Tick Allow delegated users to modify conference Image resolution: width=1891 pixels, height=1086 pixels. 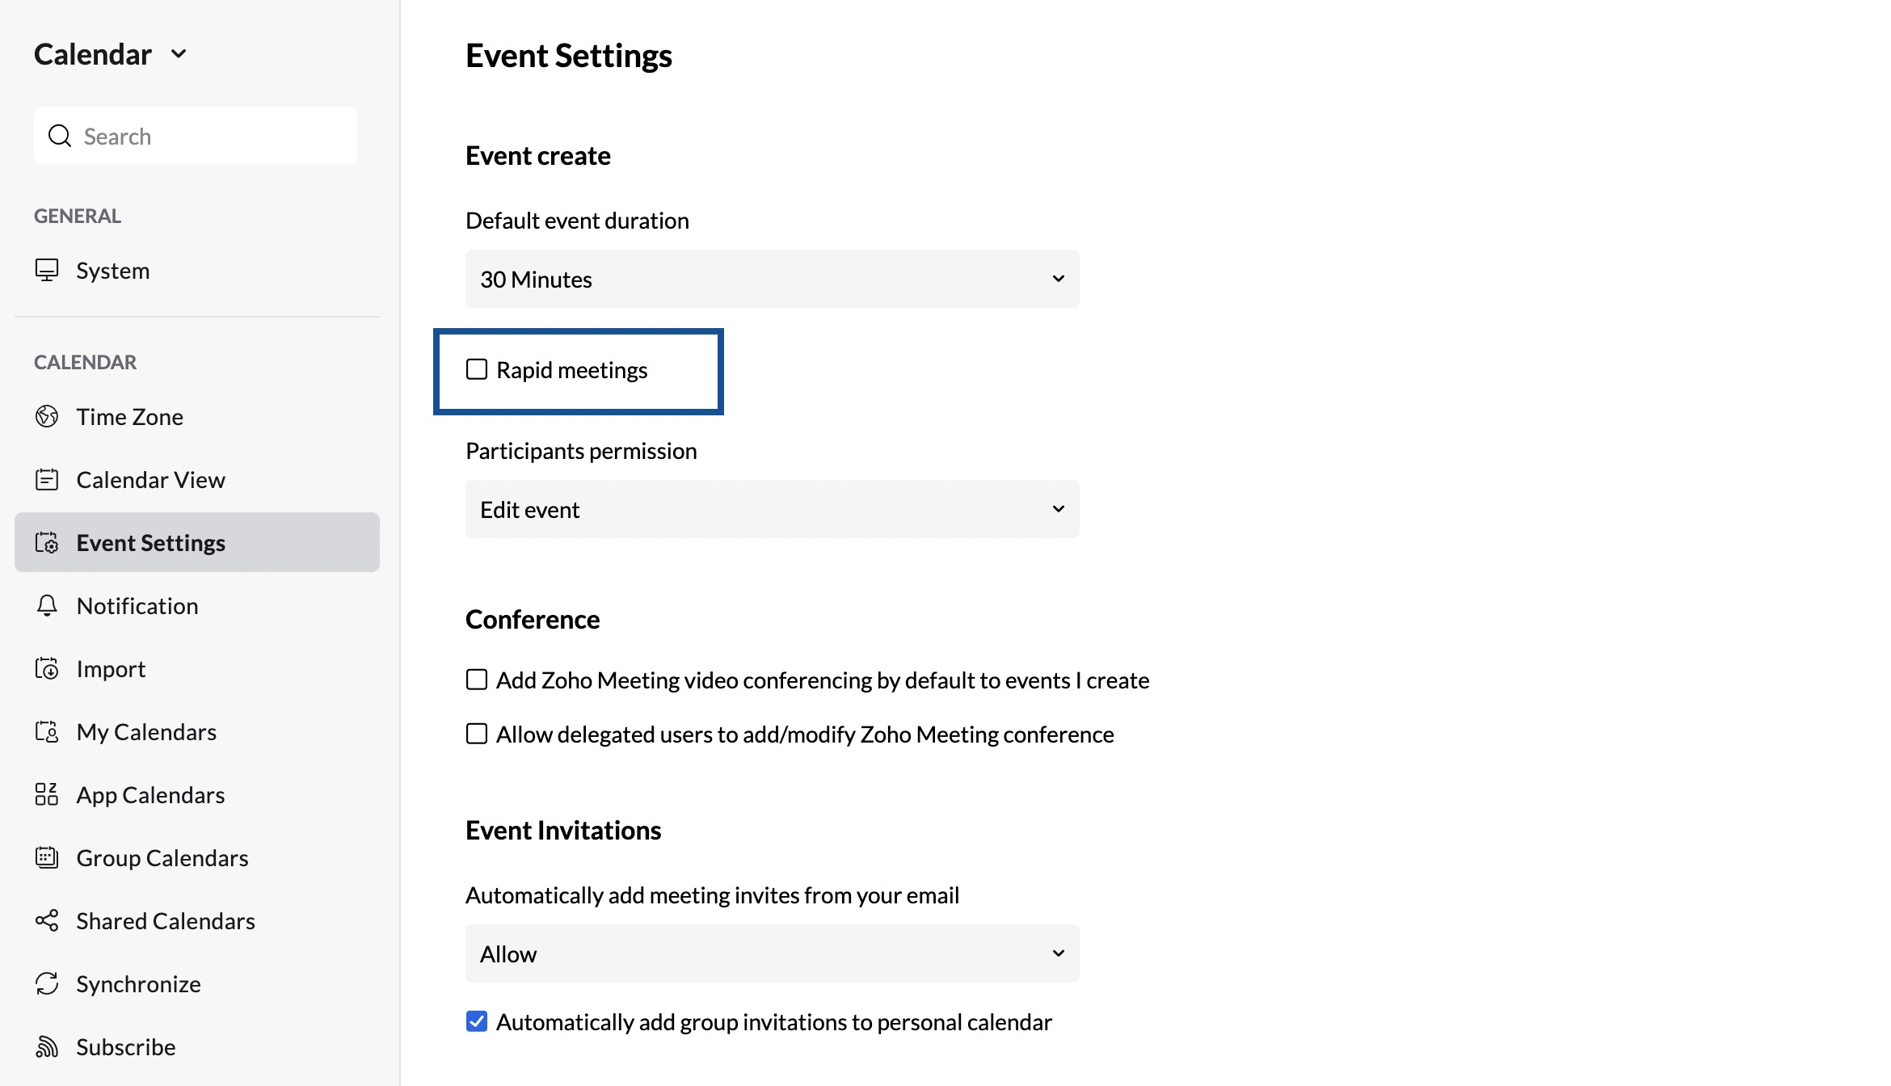(x=477, y=734)
